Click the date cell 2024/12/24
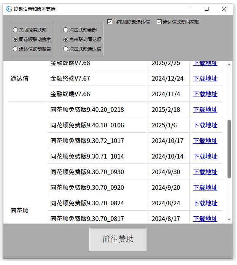The width and height of the screenshot is (237, 265). [169, 78]
